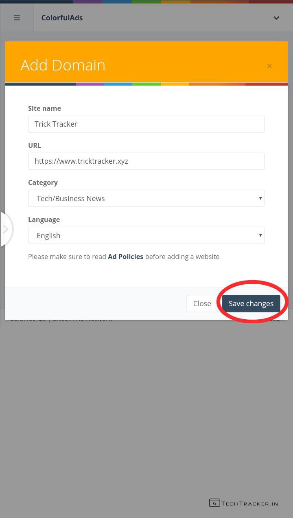
Task: Click the Add Domain heading text
Action: (x=63, y=65)
